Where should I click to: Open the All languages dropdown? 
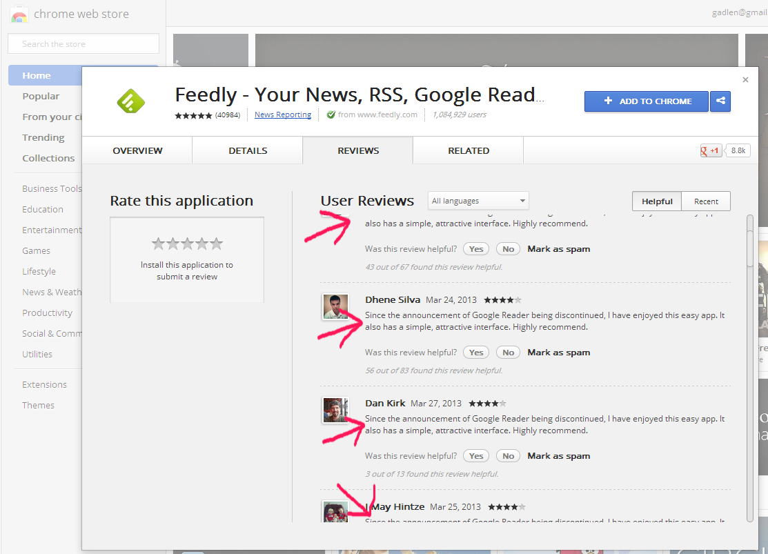pyautogui.click(x=478, y=201)
